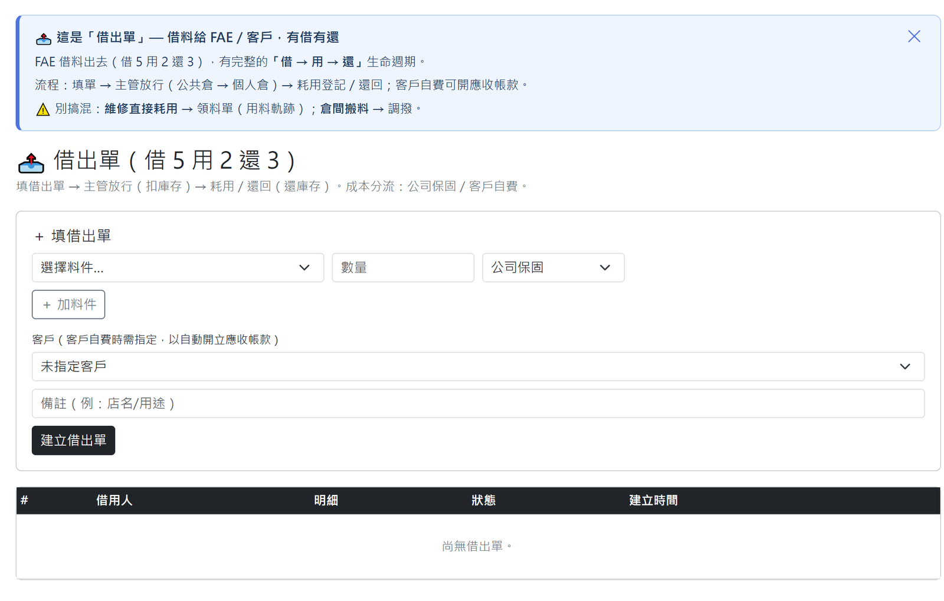The width and height of the screenshot is (944, 601).
Task: Click the 尚無借出單 empty table message
Action: coord(477,547)
